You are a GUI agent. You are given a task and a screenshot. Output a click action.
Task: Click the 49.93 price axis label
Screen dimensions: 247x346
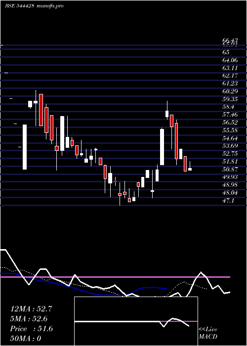[230, 177]
